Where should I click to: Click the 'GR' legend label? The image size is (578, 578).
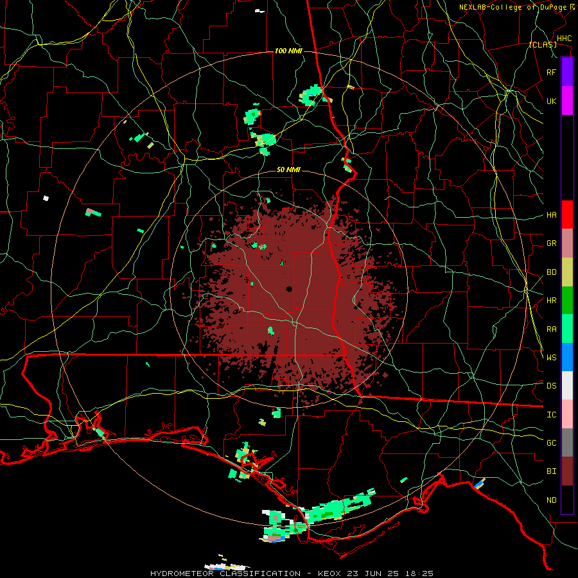click(x=551, y=243)
